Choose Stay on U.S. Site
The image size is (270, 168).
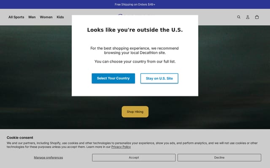click(x=159, y=79)
